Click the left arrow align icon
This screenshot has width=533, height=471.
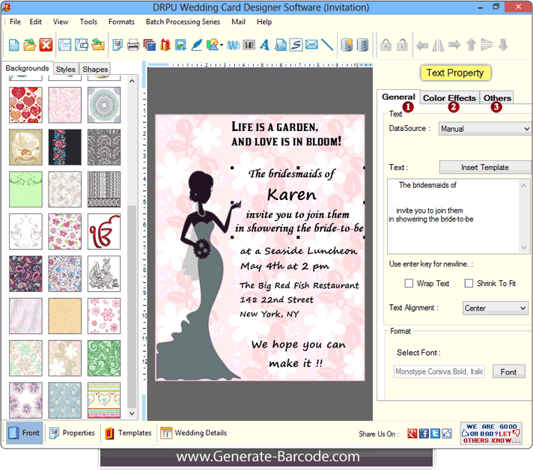pos(422,45)
